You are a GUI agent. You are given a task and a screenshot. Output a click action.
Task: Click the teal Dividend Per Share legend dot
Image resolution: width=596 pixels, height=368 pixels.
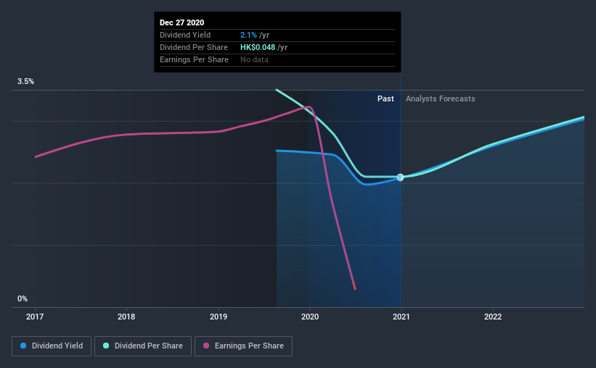point(106,346)
